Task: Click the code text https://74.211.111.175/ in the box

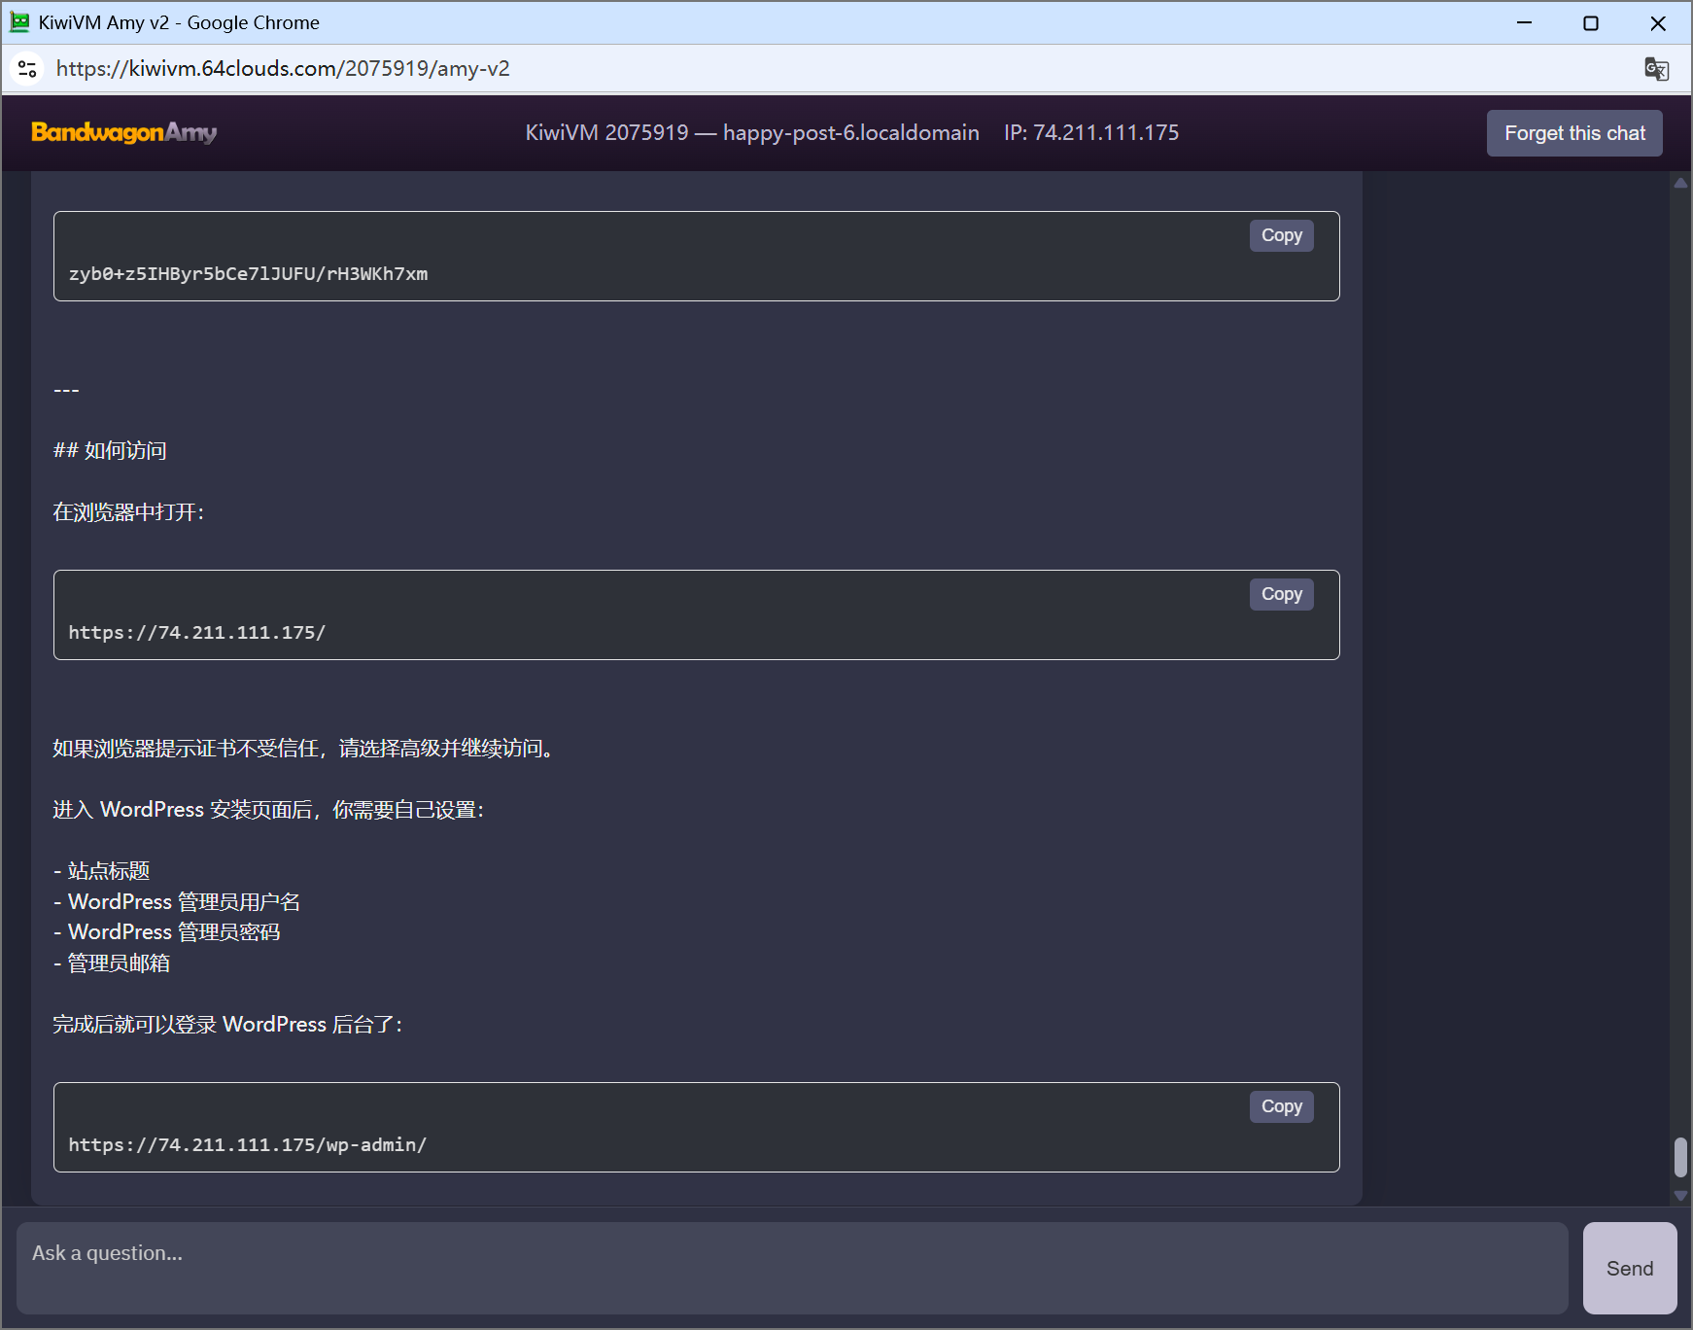Action: coord(197,633)
